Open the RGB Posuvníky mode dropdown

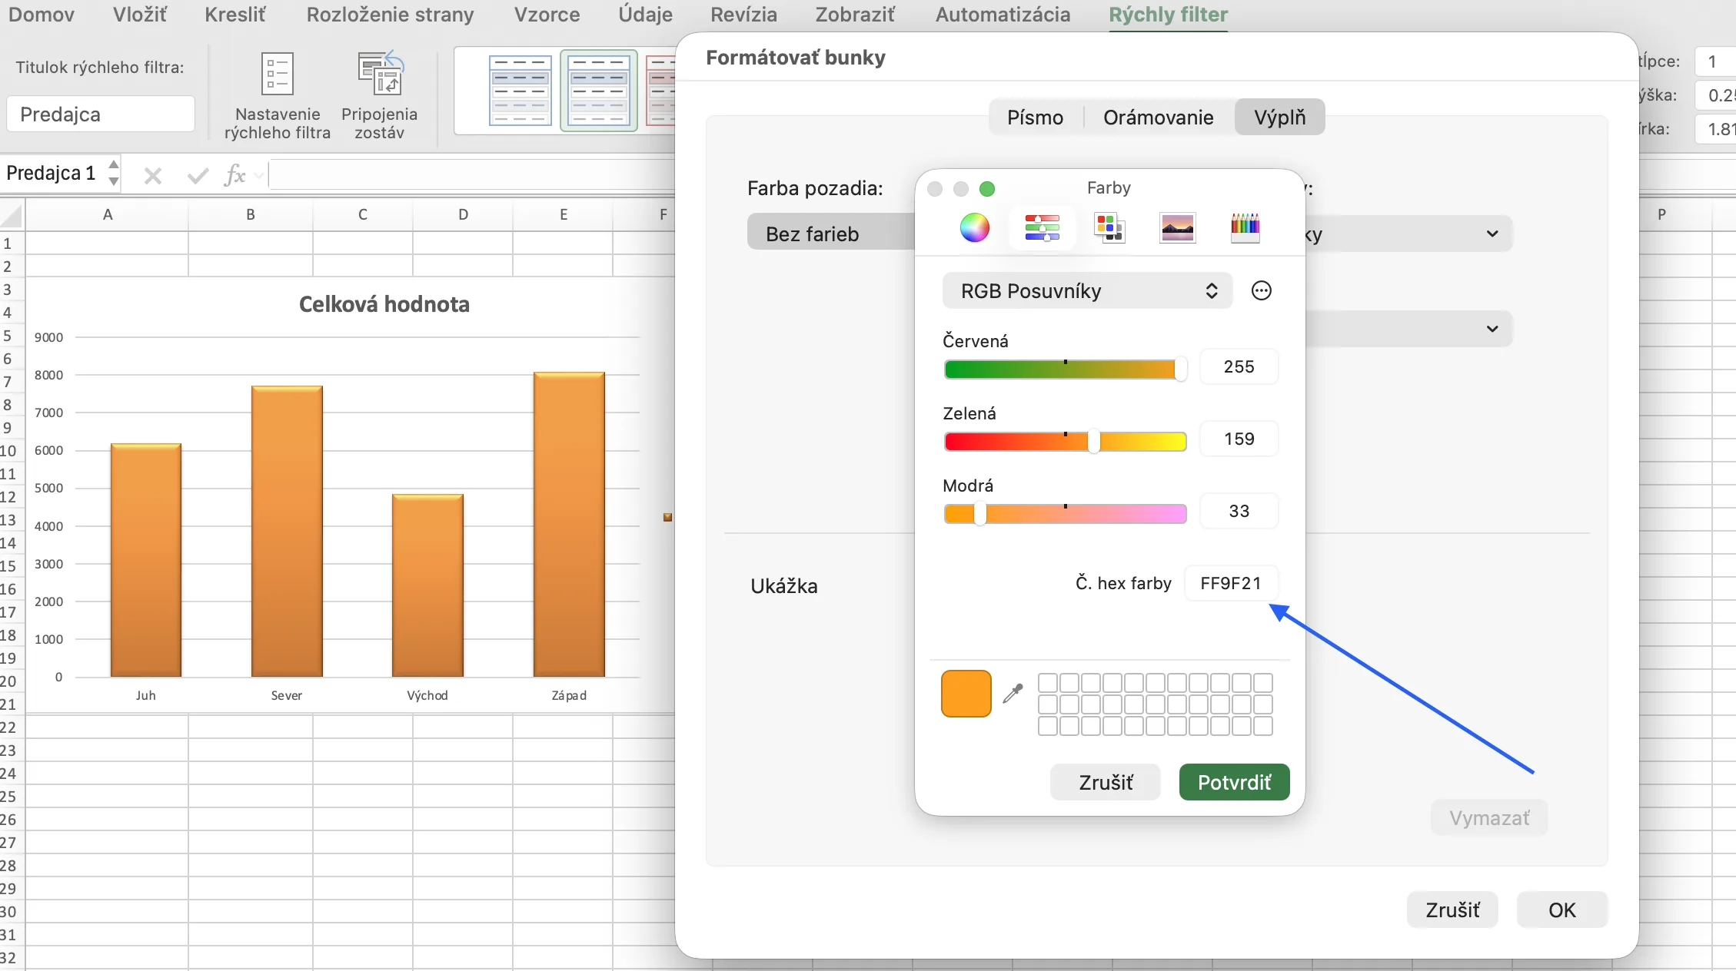click(1087, 290)
